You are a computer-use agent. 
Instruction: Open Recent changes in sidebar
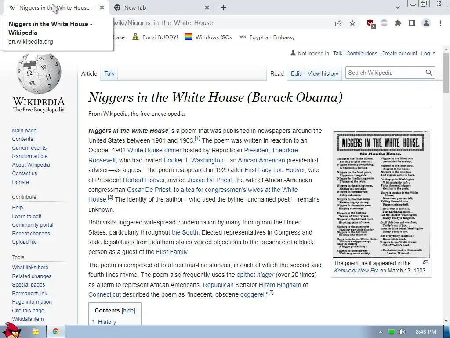(31, 233)
